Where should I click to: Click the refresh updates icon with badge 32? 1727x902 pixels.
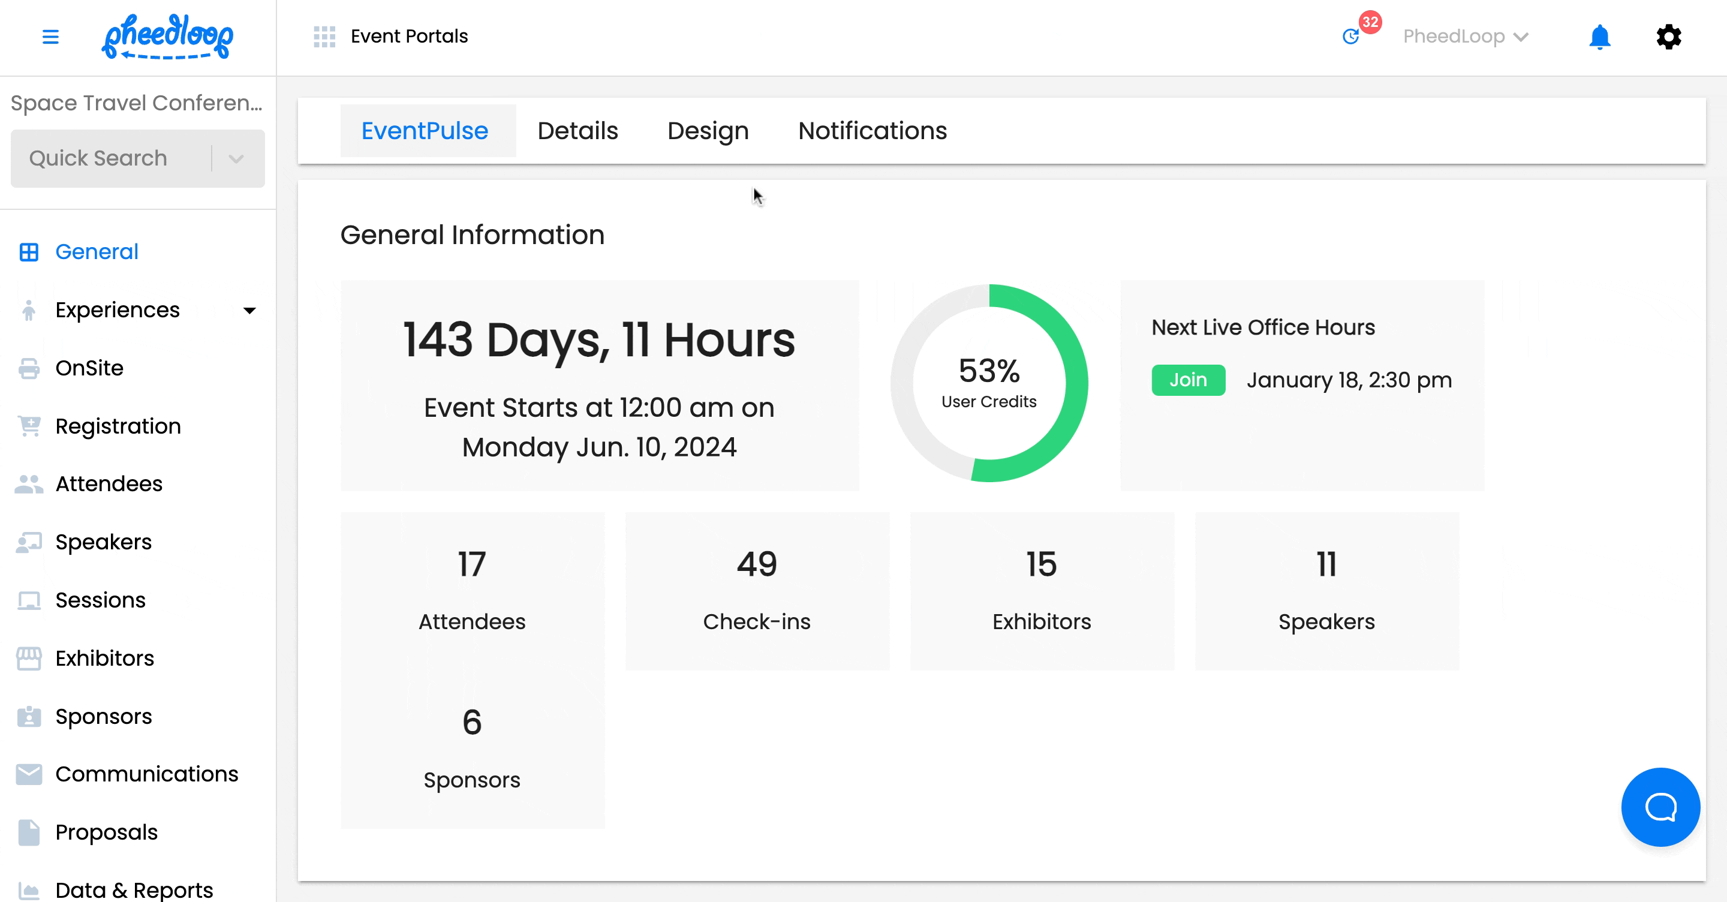1351,37
